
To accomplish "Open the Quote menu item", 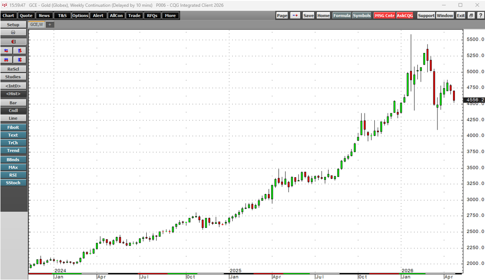I will point(26,16).
